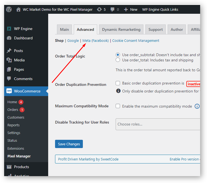Open WooCommerce Status submenu

[12, 141]
